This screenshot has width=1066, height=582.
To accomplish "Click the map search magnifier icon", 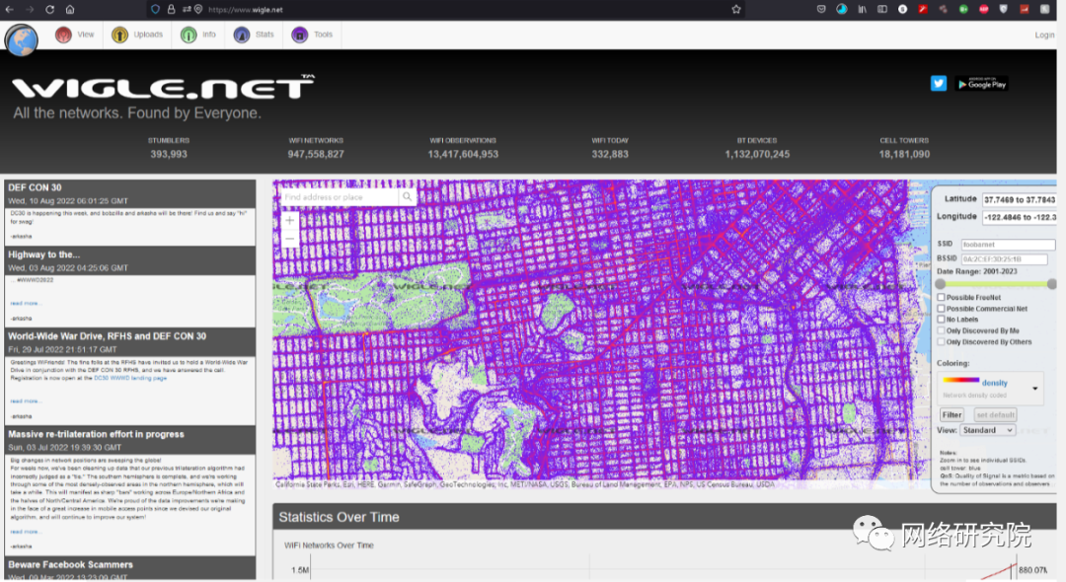I will coord(408,197).
